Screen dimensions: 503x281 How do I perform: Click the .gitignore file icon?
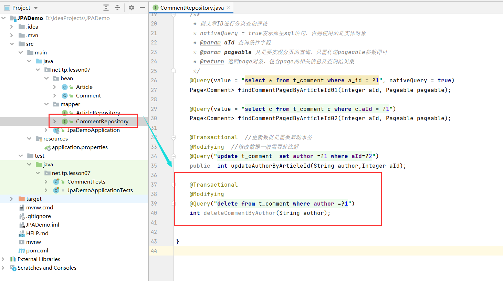[22, 216]
